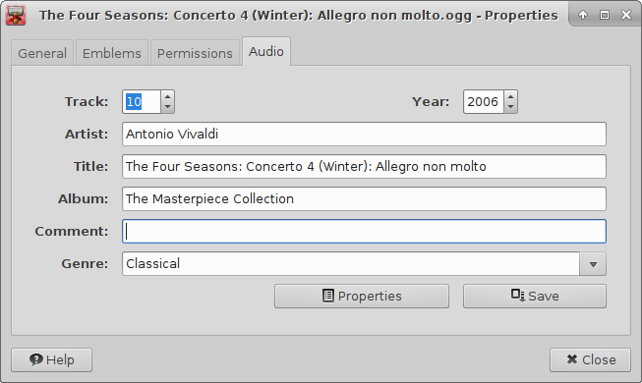The image size is (642, 383).
Task: Decrease the Year with down arrow
Action: pyautogui.click(x=510, y=107)
